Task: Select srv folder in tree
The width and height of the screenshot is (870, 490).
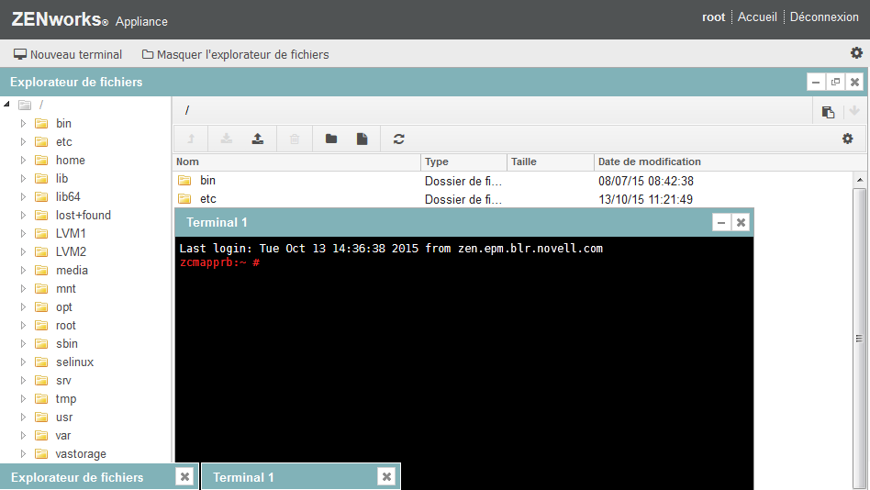Action: [63, 380]
